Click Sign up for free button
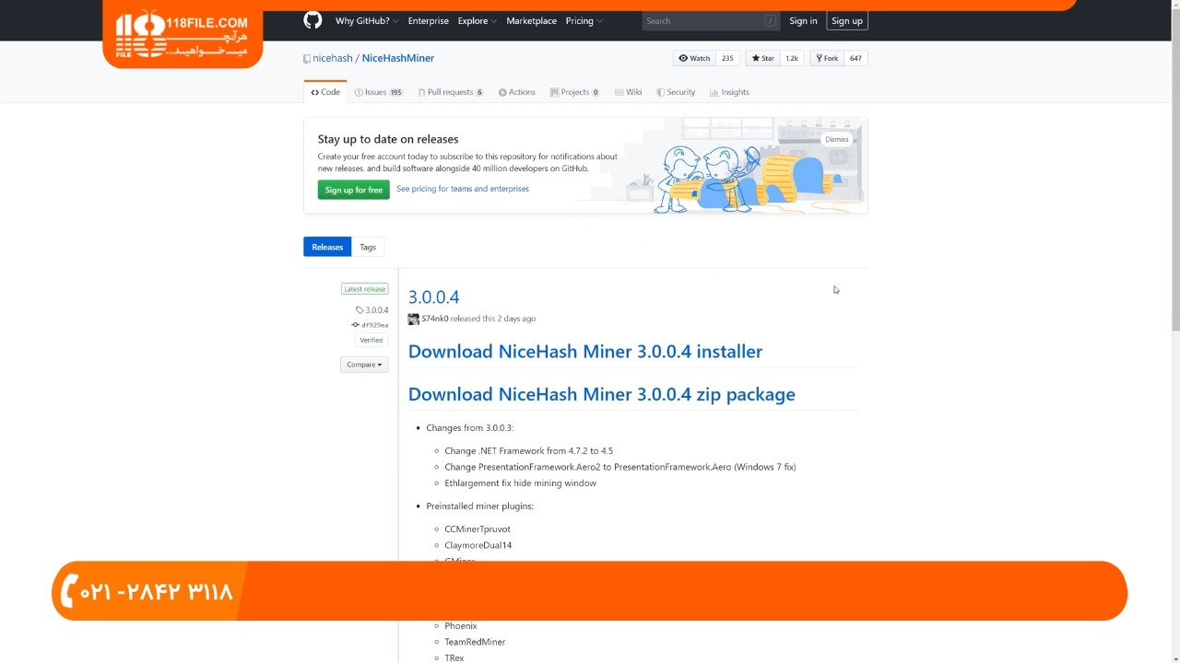The height and width of the screenshot is (663, 1180). [353, 190]
